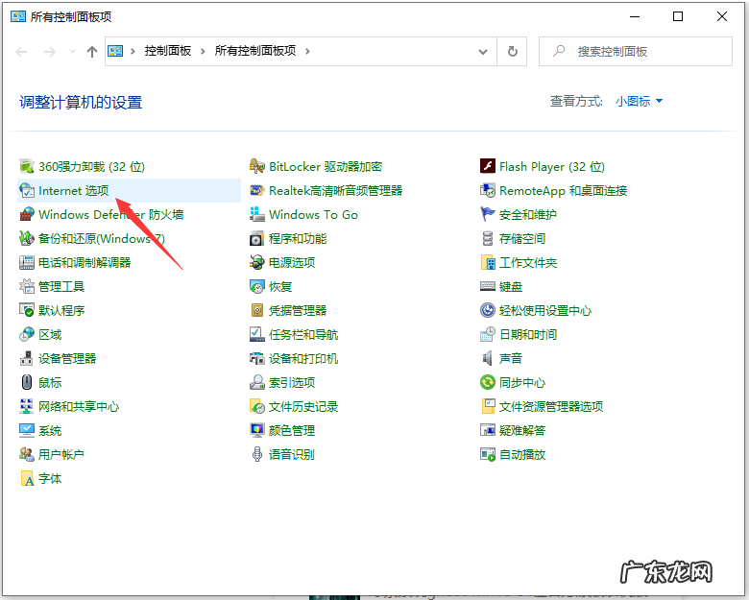
Task: Click the control panel icon in address bar
Action: (115, 51)
